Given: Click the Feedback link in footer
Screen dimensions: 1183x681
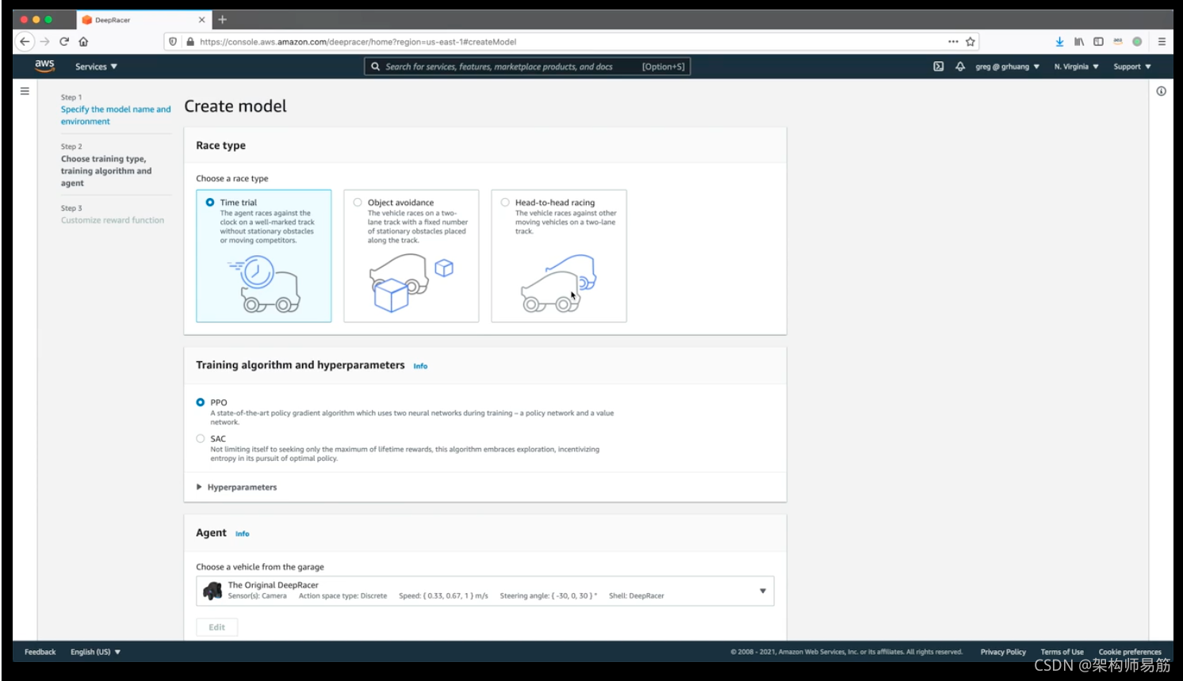Looking at the screenshot, I should [40, 652].
